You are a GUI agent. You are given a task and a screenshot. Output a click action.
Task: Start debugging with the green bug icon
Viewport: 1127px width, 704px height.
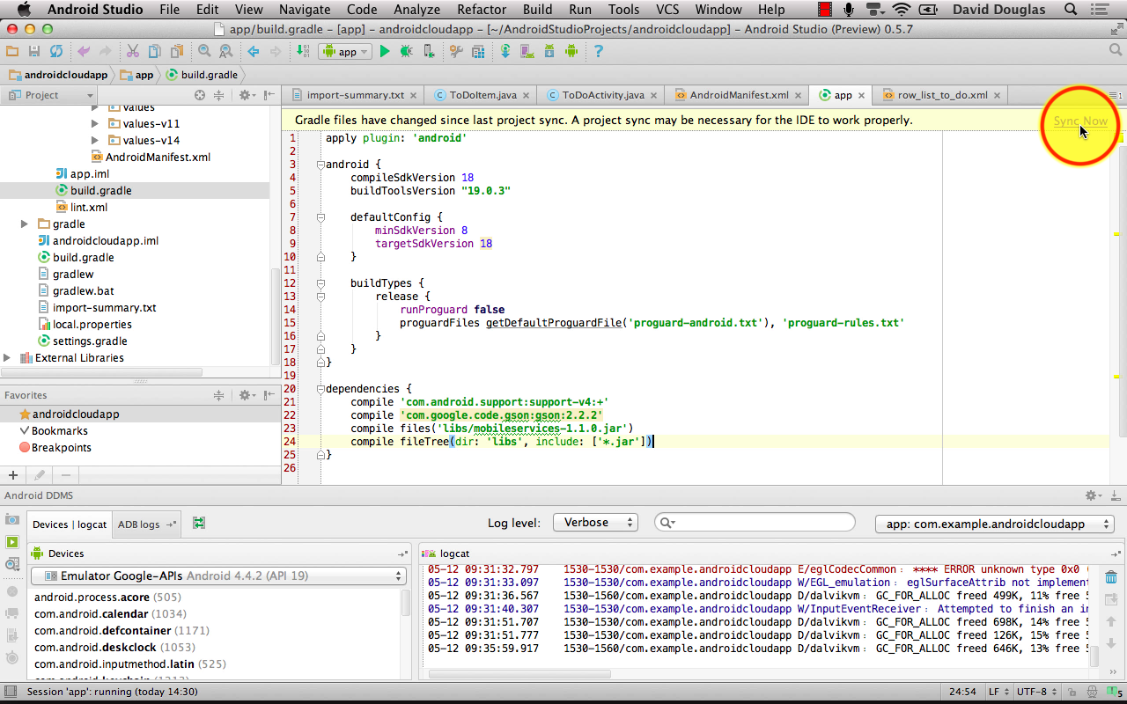(406, 52)
